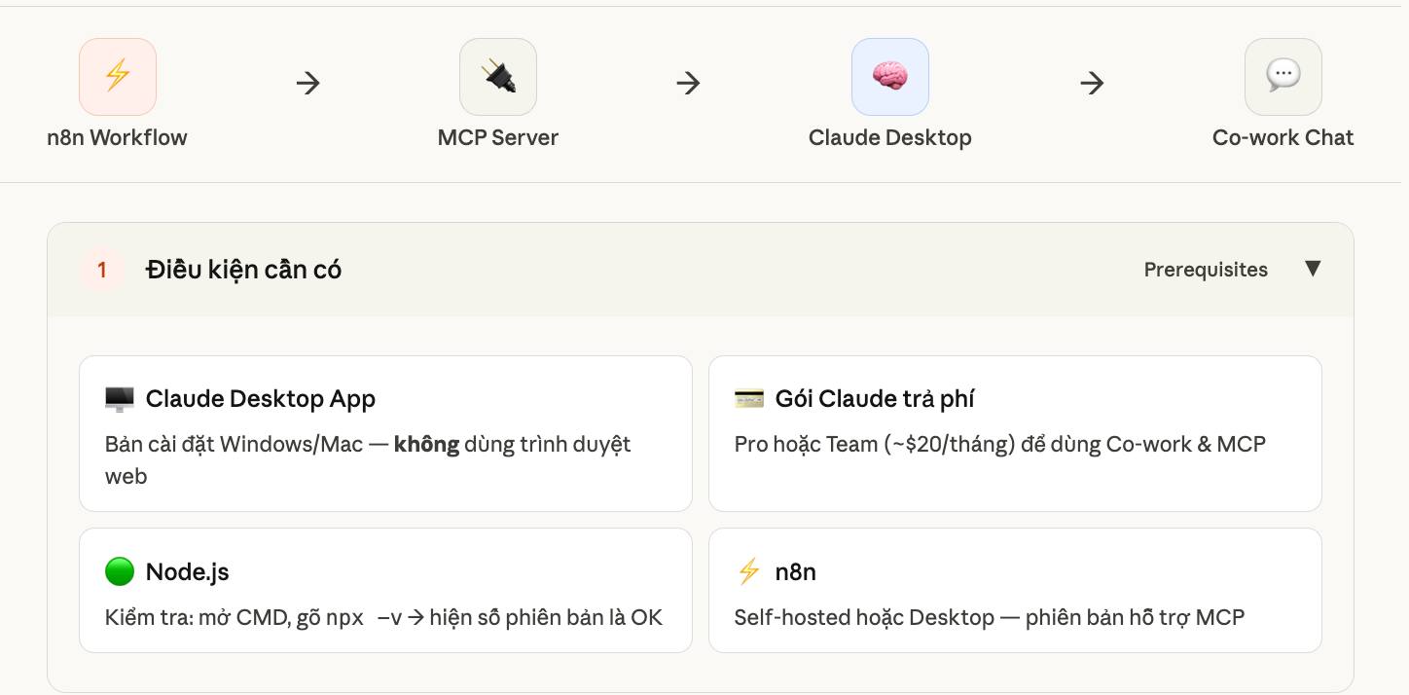Click the lightning icon in n8n card
The width and height of the screenshot is (1409, 695).
click(x=749, y=572)
